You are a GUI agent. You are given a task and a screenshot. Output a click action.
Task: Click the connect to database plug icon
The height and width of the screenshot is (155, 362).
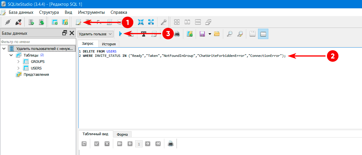point(8,22)
